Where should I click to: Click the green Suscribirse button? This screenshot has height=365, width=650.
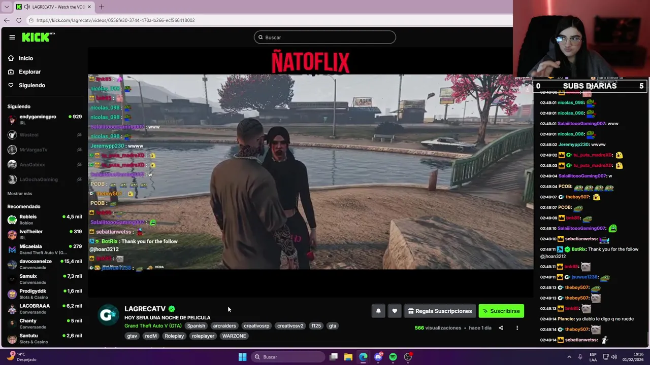(501, 311)
